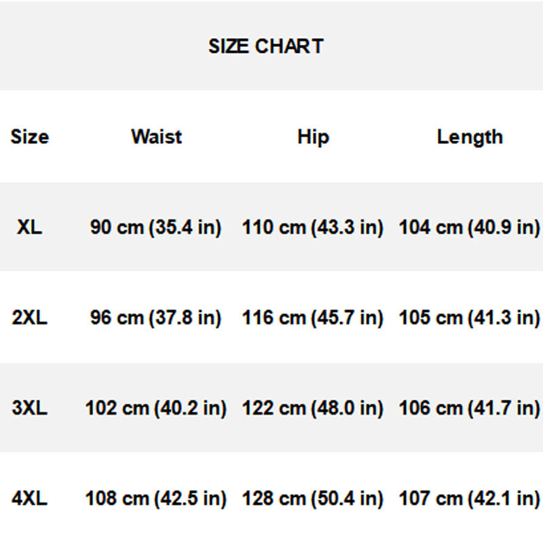Click the Waist column header
This screenshot has height=543, width=543.
click(x=156, y=136)
